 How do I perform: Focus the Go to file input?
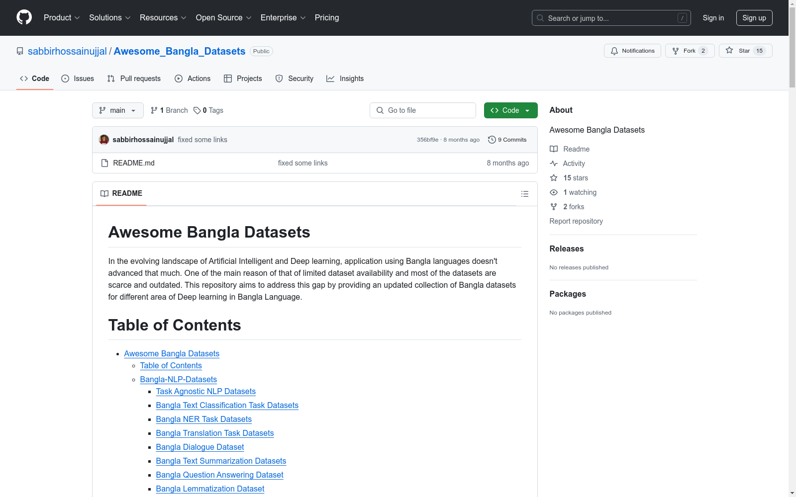[423, 110]
